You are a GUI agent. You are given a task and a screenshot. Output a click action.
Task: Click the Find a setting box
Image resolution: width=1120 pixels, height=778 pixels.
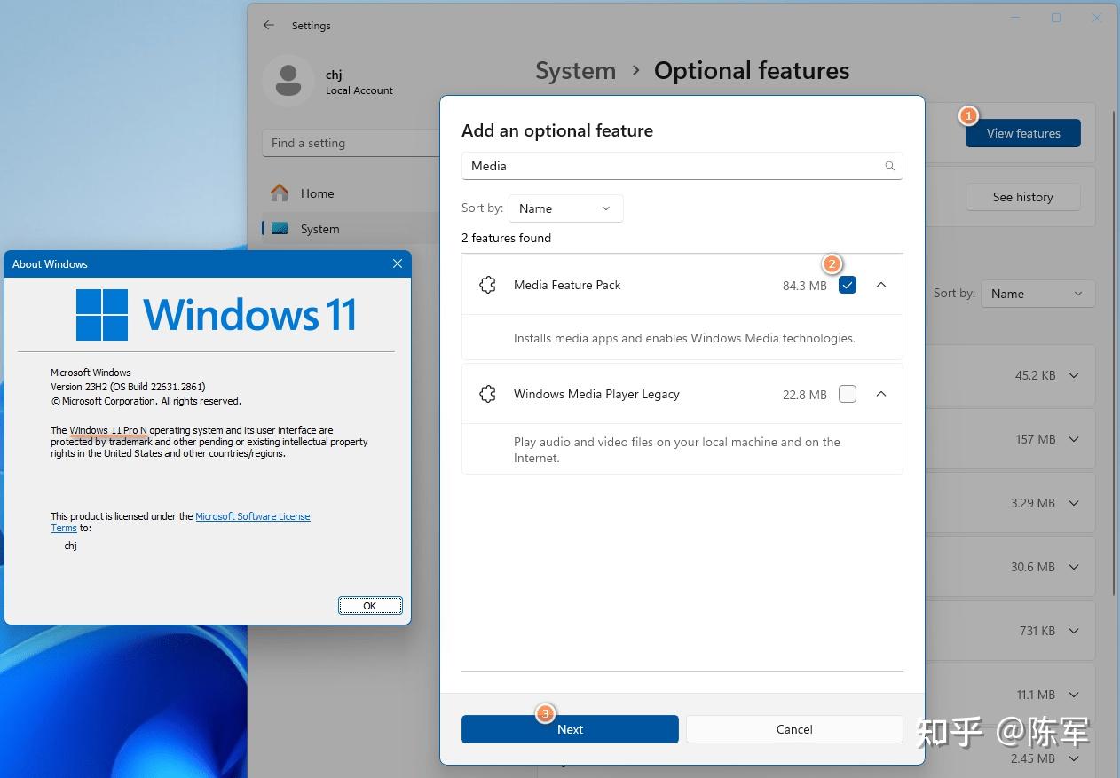(351, 143)
